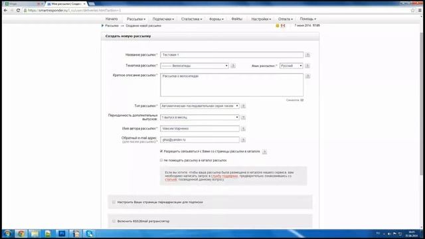Click the Имя автора рассылки field
425x239 pixels.
(200, 129)
